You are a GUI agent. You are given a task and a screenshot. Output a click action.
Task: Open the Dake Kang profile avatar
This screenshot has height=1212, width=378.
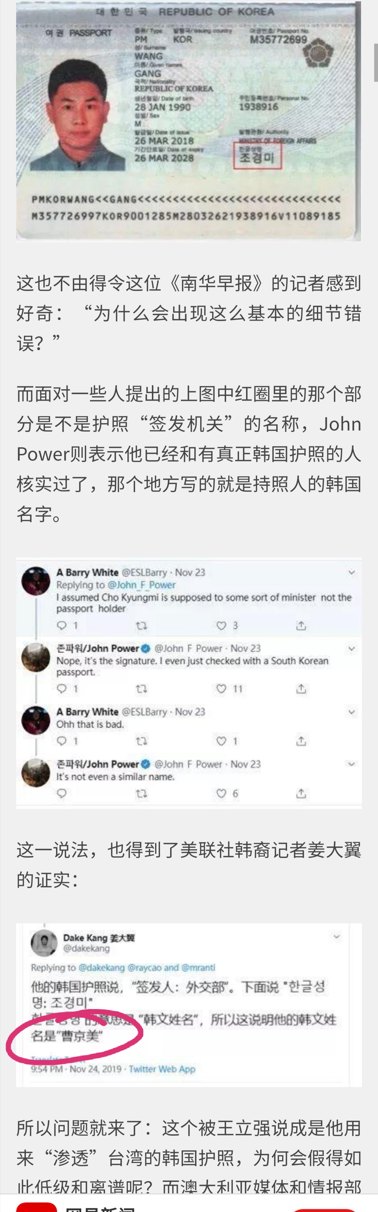44,943
